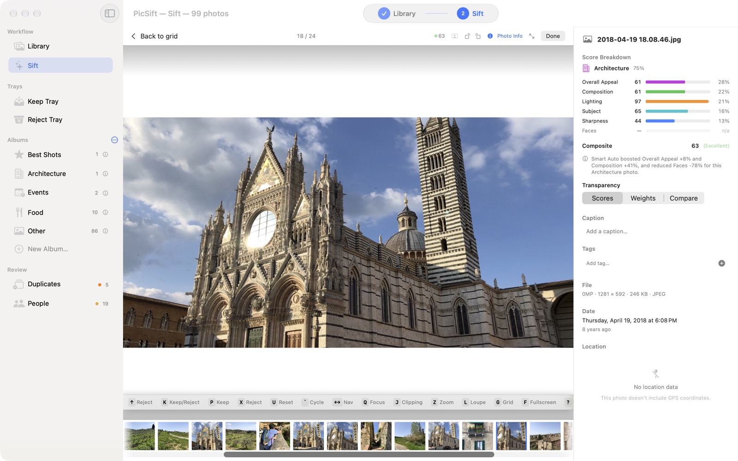
Task: Click the info icon next to Other album
Action: tap(105, 231)
